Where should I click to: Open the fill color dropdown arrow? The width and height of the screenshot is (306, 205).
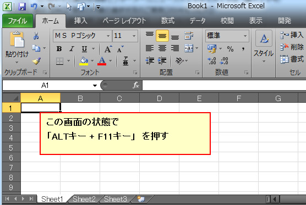point(92,61)
